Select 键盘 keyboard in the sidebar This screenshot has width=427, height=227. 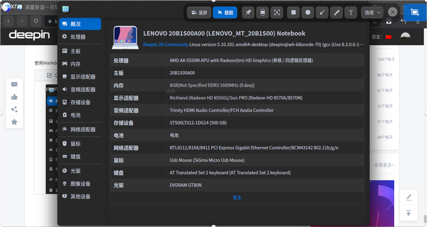pos(80,157)
